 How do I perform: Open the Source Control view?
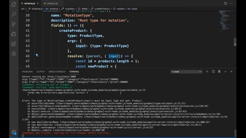[14, 24]
